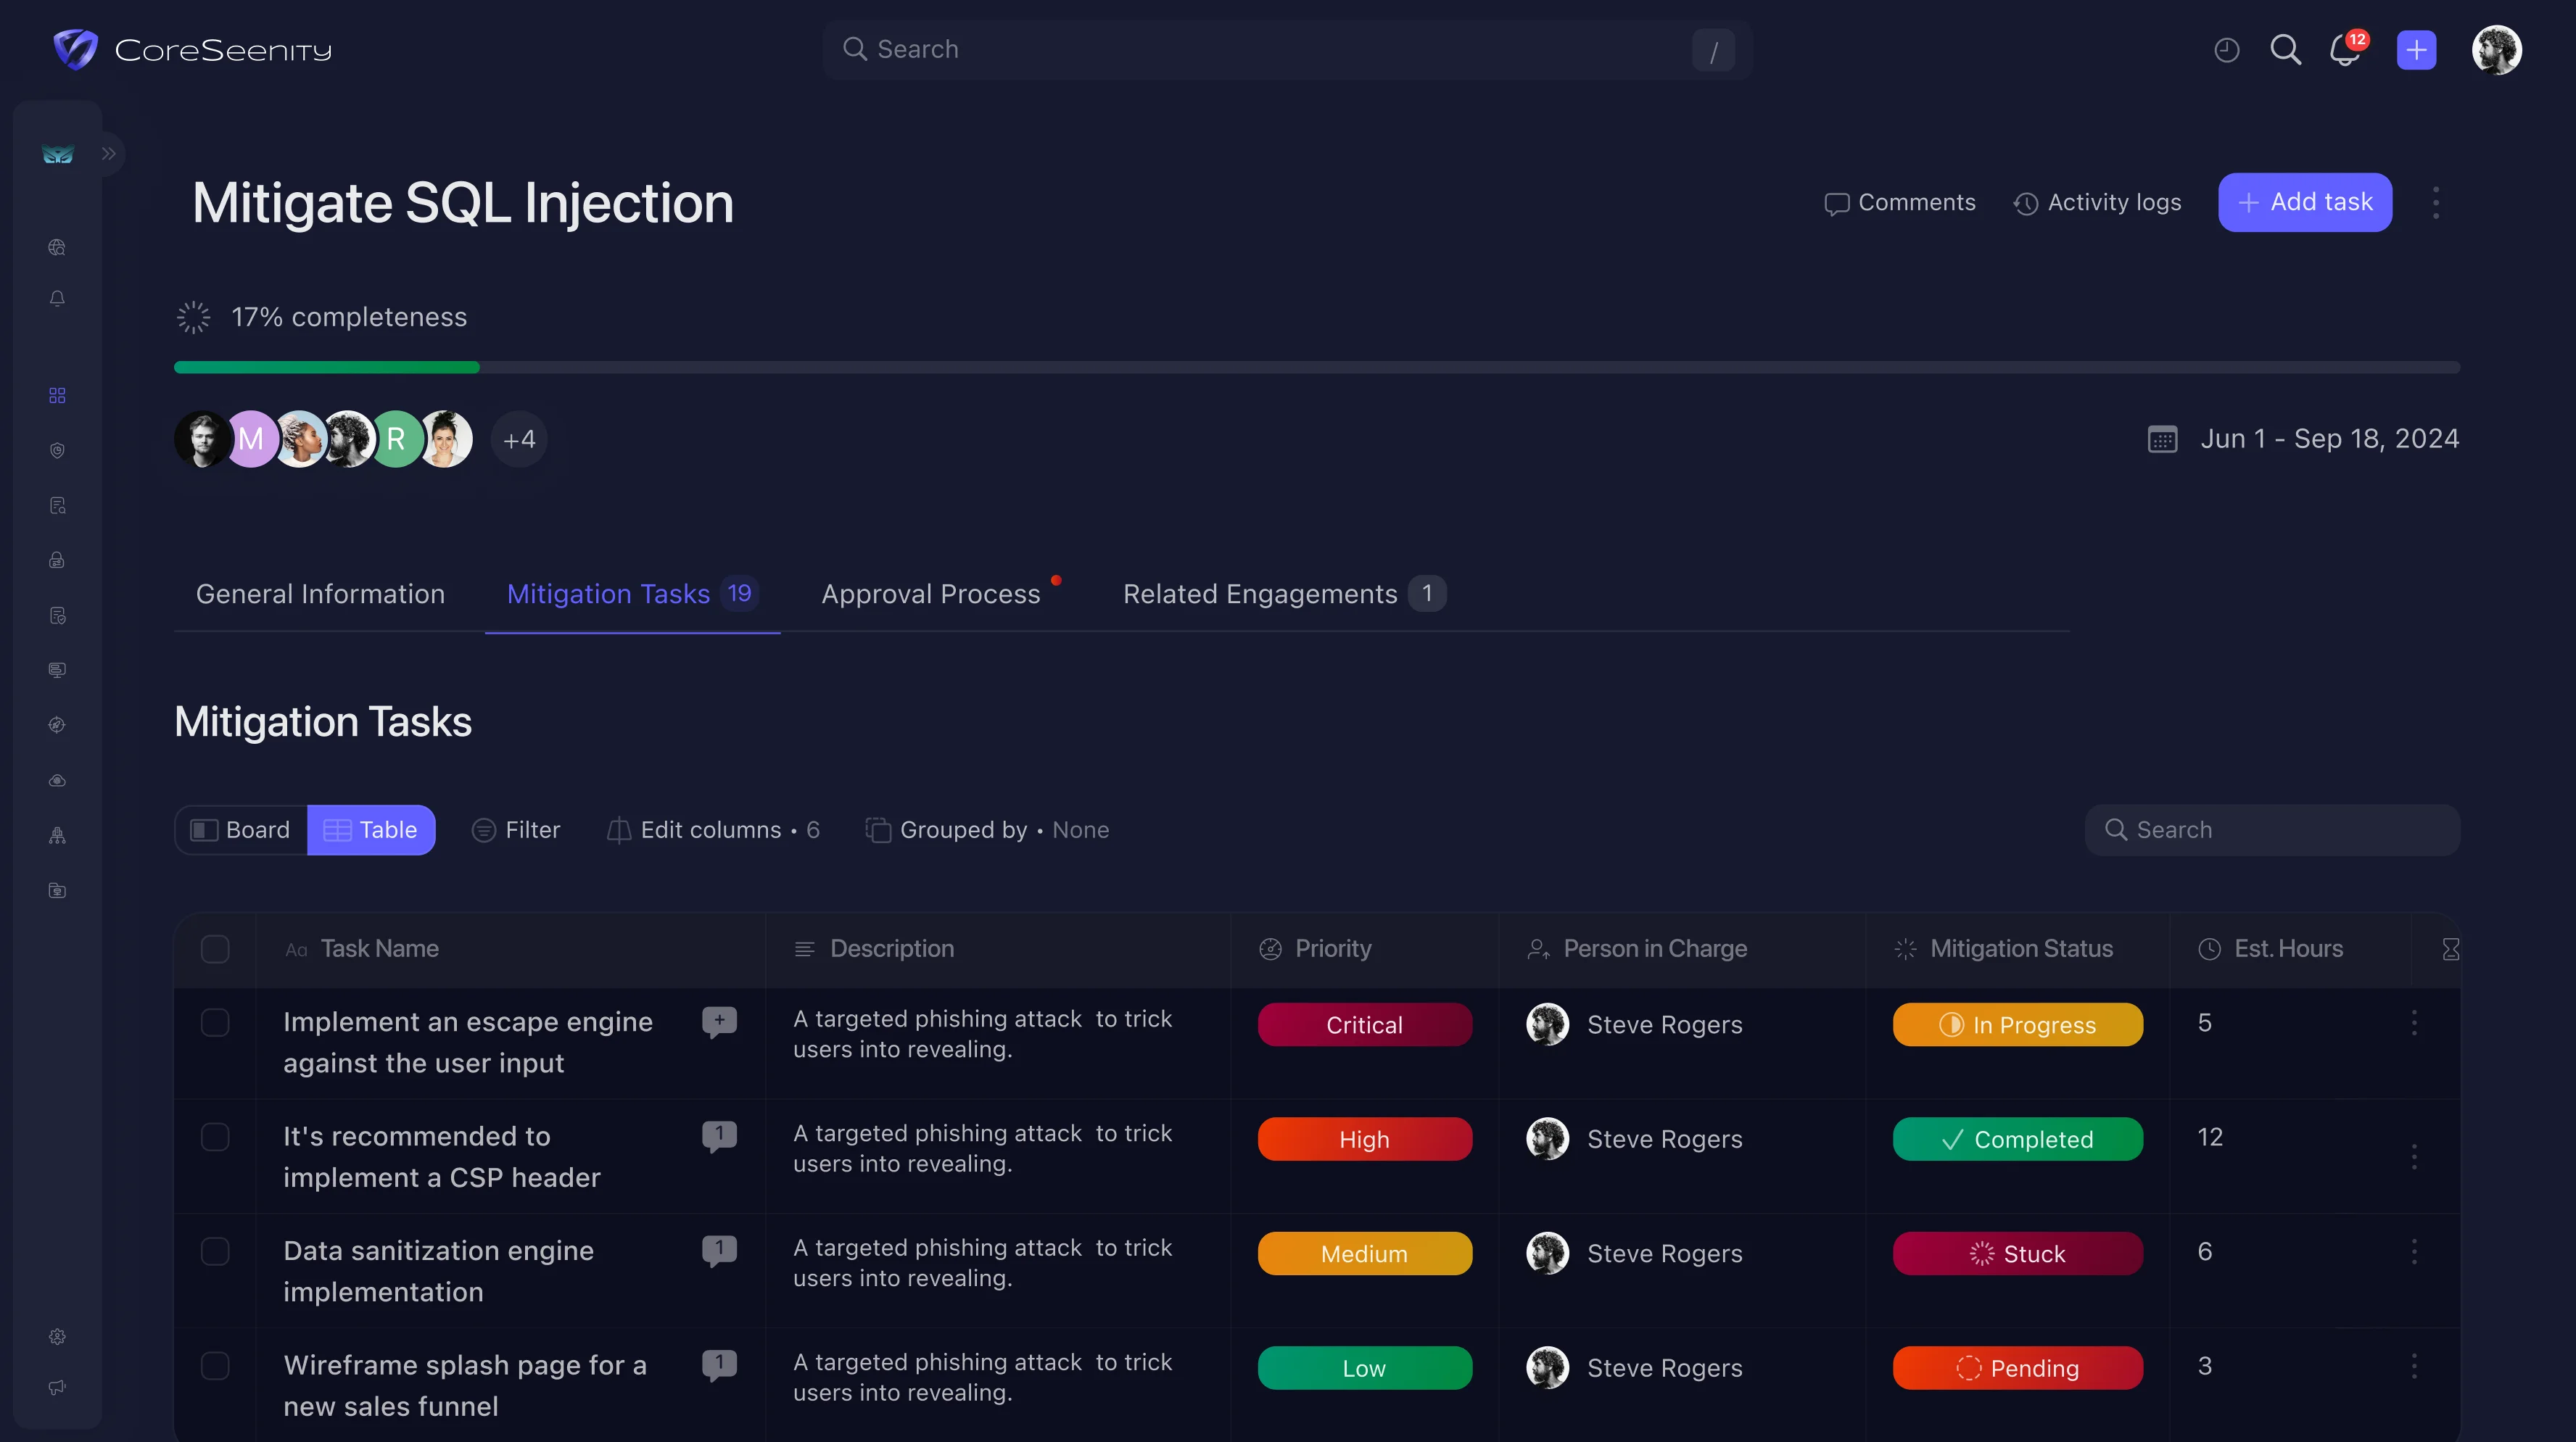Open document search icon in sidebar

point(57,506)
